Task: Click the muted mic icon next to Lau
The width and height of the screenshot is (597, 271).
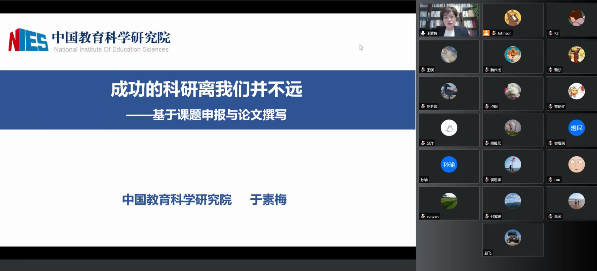Action: point(550,180)
